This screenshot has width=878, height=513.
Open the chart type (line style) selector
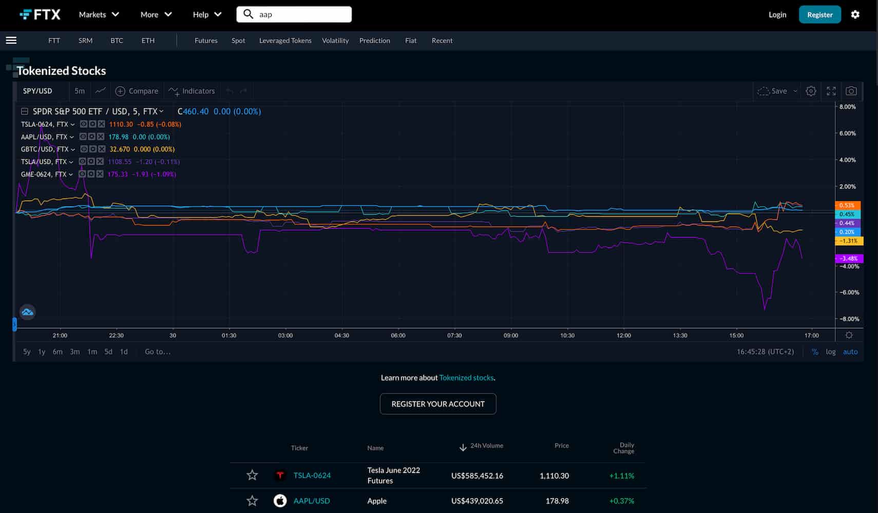100,91
